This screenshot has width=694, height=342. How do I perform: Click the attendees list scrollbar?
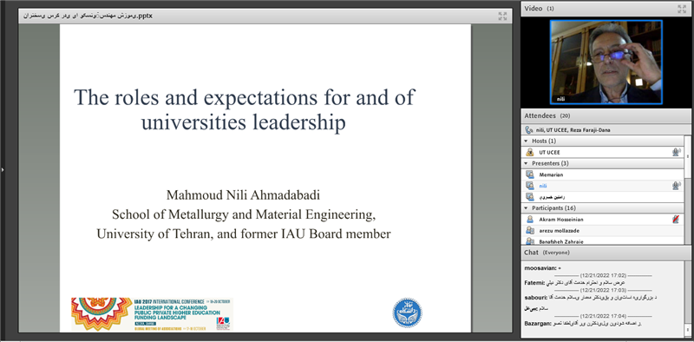(687, 189)
